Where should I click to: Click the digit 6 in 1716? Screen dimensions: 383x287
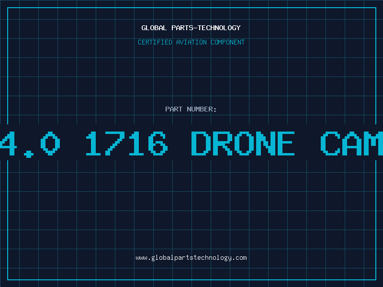tap(158, 143)
